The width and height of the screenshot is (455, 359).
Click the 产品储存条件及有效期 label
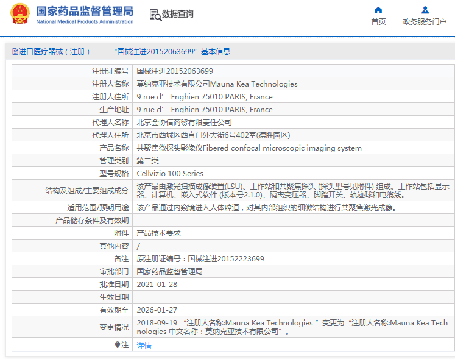coord(92,221)
